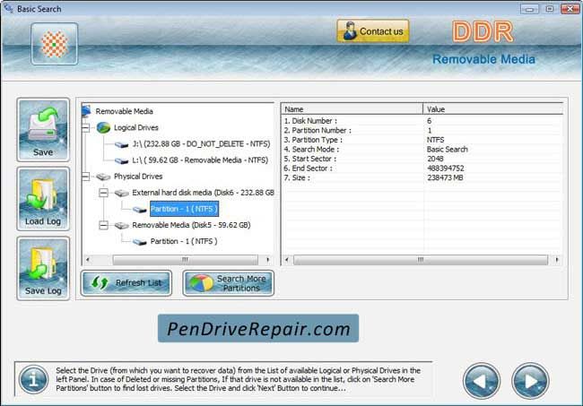Click Search More Partitions button
This screenshot has height=406, width=583.
pyautogui.click(x=229, y=283)
